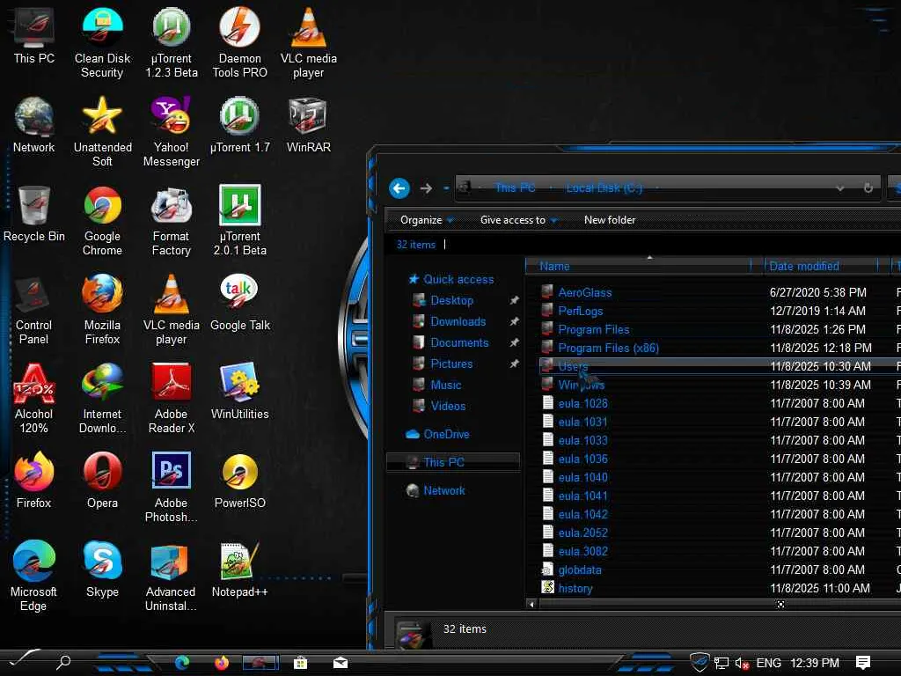Select Network in the navigation pane

pyautogui.click(x=436, y=490)
